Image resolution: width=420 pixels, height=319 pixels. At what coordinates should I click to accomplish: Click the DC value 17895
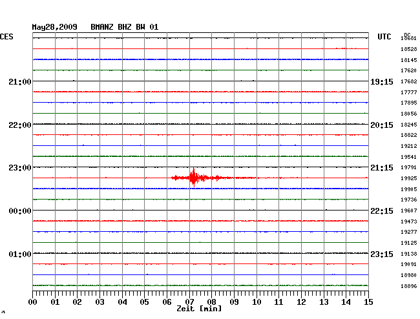point(409,103)
